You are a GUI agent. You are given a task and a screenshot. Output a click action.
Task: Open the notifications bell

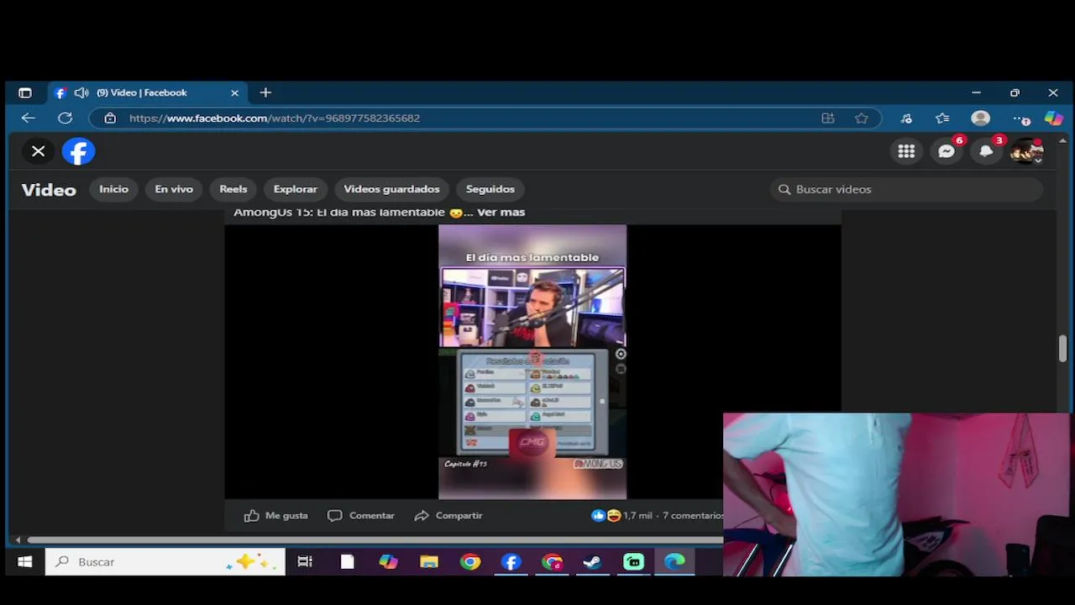coord(987,151)
